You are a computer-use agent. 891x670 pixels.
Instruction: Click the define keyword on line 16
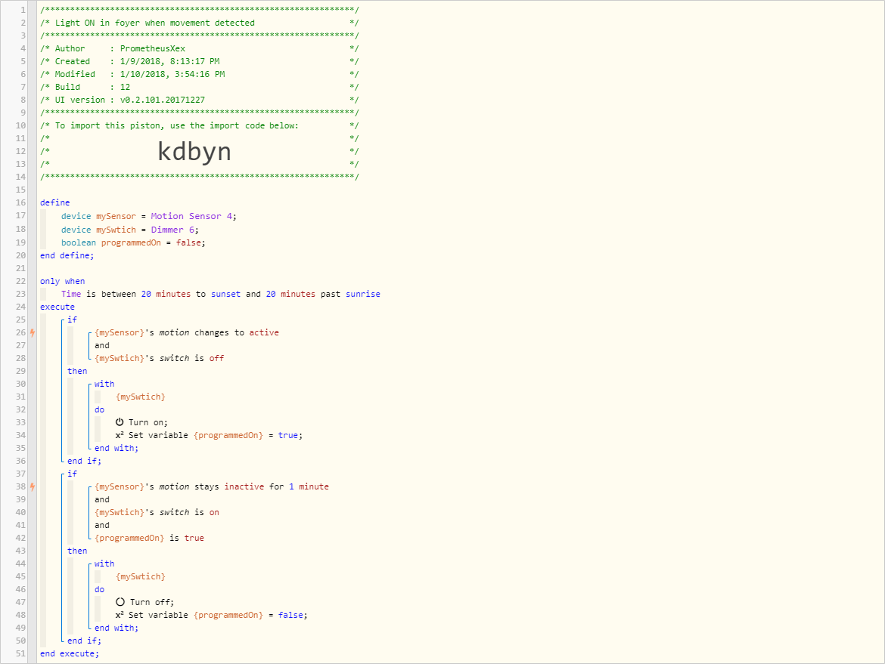tap(55, 202)
